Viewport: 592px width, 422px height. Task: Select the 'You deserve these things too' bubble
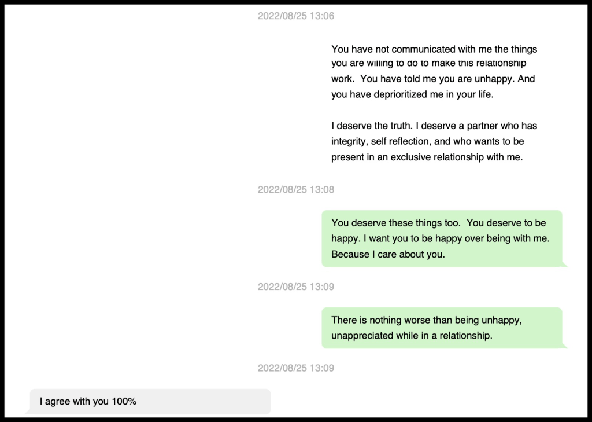click(x=442, y=238)
